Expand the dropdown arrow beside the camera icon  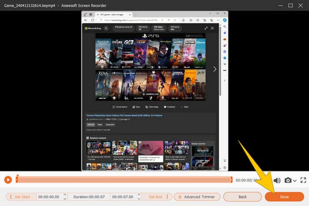[x=294, y=180]
